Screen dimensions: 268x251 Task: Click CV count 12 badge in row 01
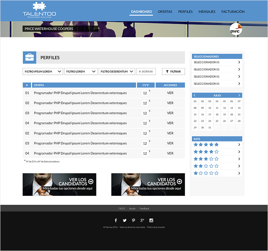point(145,93)
